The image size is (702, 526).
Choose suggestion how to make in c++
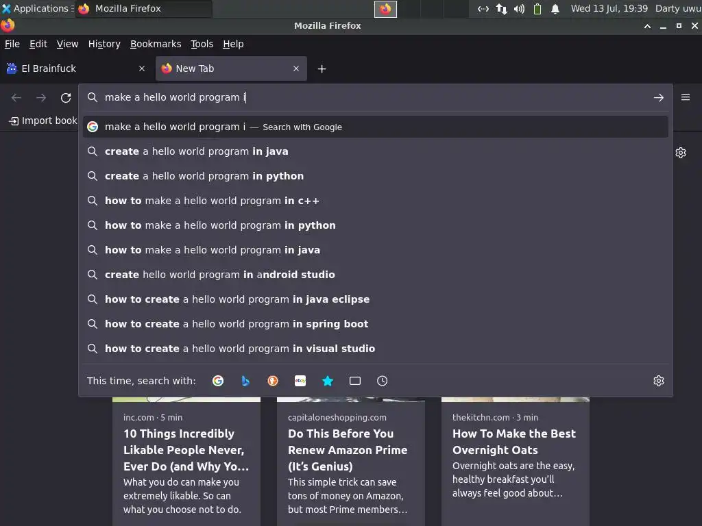click(375, 201)
